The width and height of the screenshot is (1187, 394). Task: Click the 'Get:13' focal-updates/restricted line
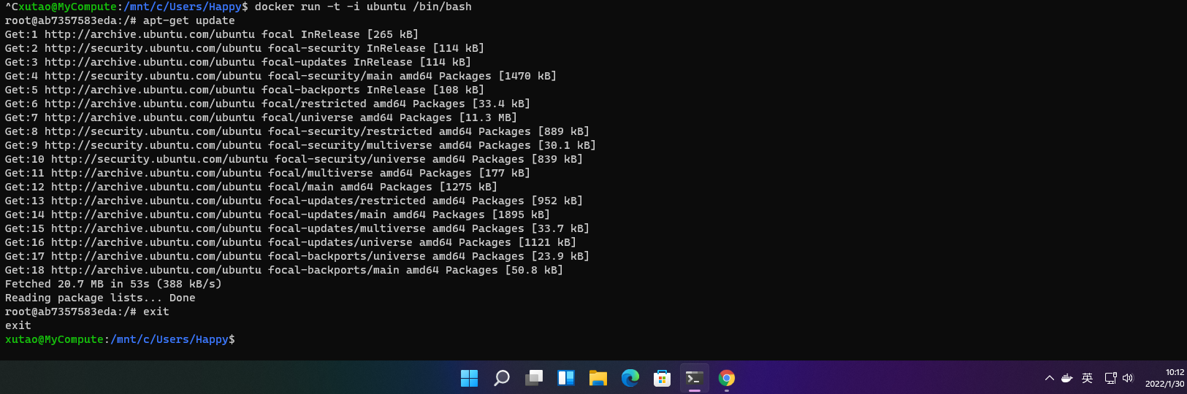point(294,201)
